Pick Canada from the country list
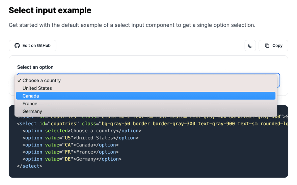The height and width of the screenshot is (185, 297). coord(31,96)
